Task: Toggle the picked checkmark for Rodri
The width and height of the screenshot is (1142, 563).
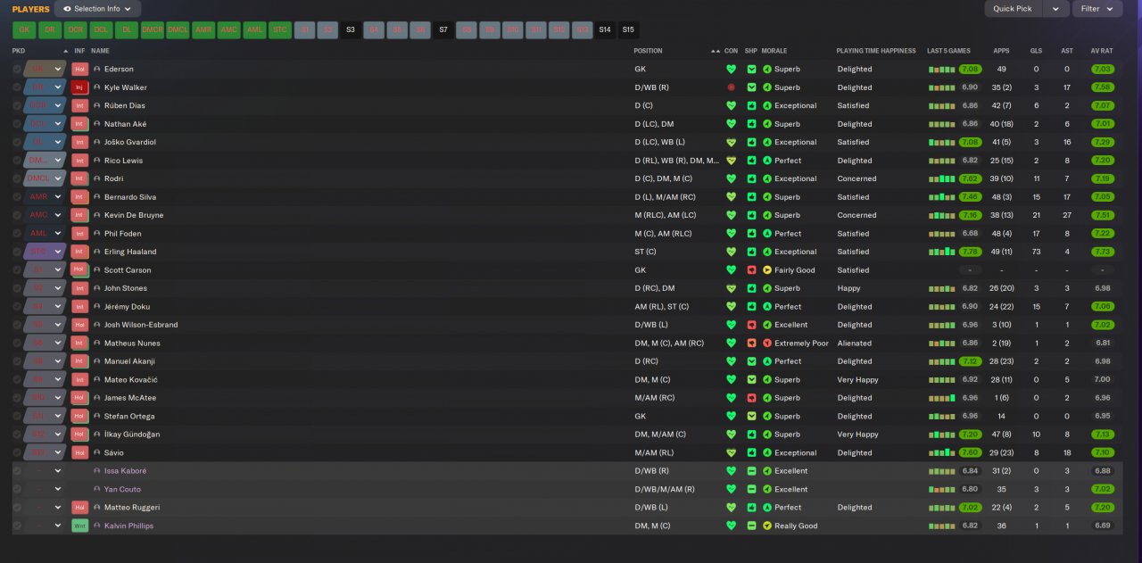Action: coord(17,178)
